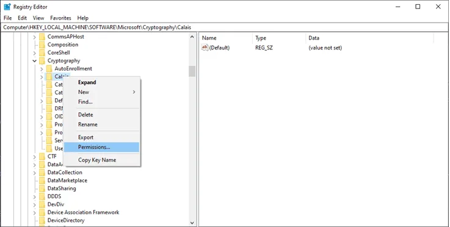450x227 pixels.
Task: Expand the Device Association Framework key
Action: [x=34, y=213]
